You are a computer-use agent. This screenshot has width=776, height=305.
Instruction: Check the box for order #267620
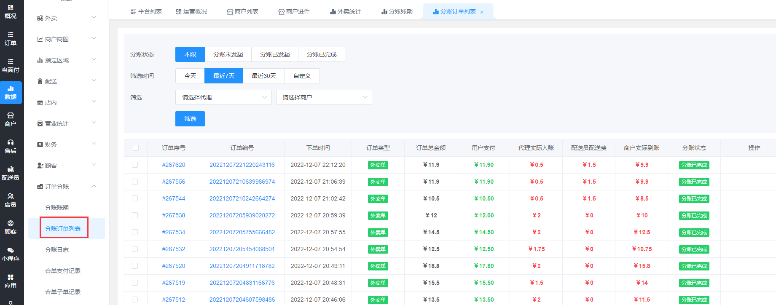coord(135,165)
